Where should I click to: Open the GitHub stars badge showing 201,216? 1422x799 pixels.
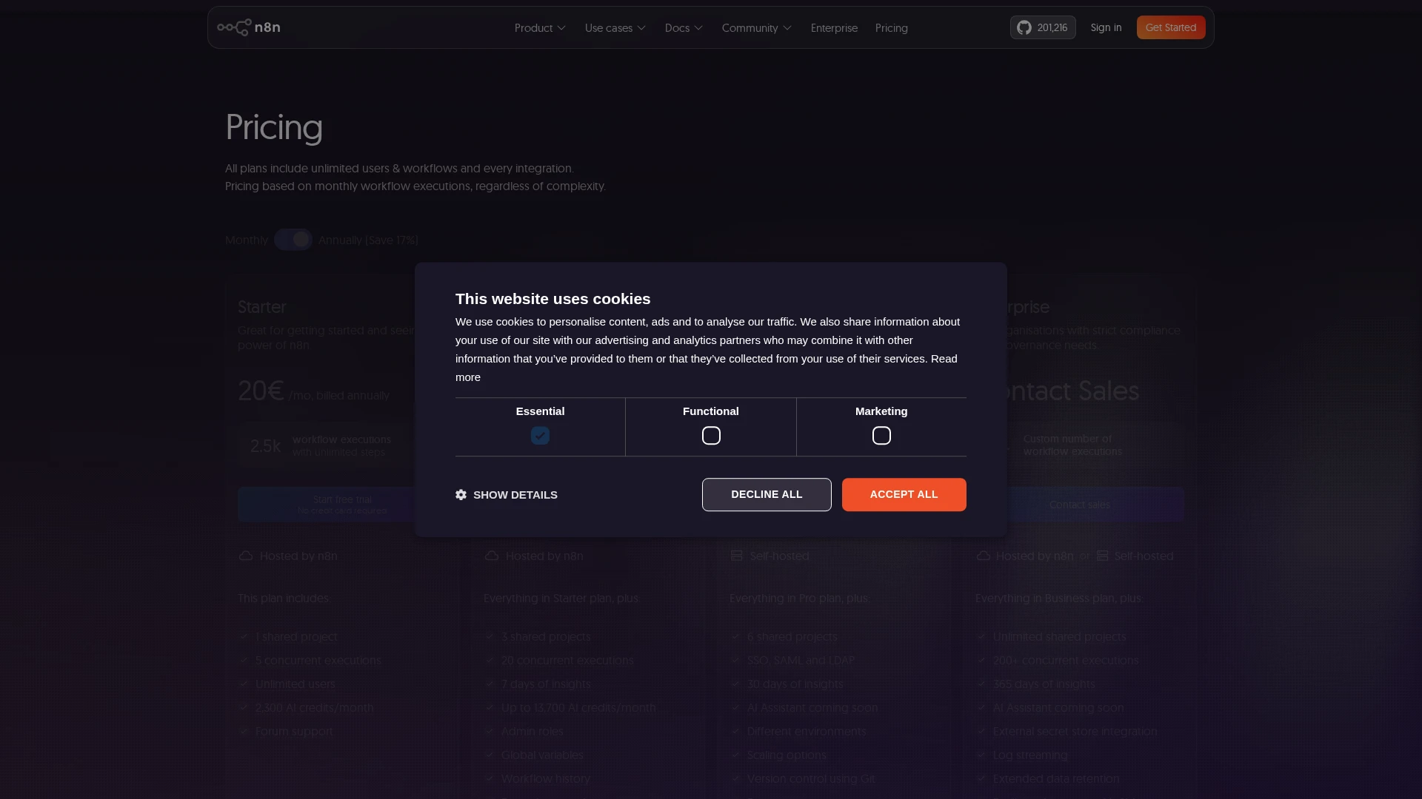point(1043,27)
